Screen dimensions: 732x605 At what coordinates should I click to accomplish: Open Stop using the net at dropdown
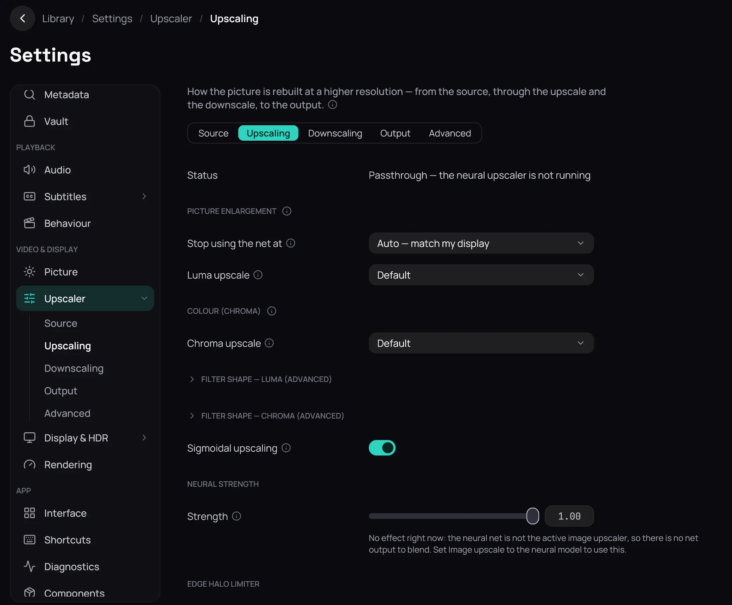tap(481, 243)
